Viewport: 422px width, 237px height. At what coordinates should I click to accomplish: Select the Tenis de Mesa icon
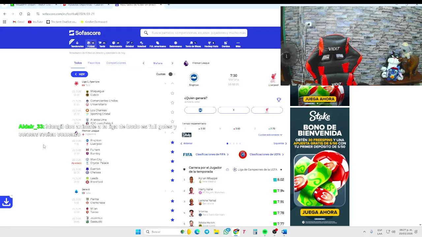(193, 44)
